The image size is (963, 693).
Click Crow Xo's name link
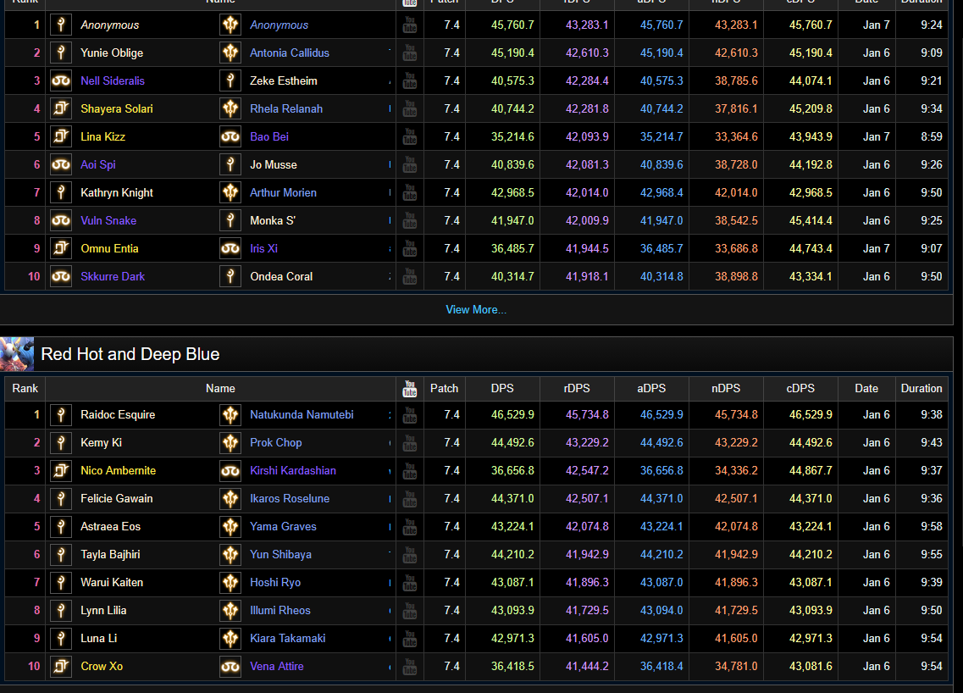click(x=102, y=666)
